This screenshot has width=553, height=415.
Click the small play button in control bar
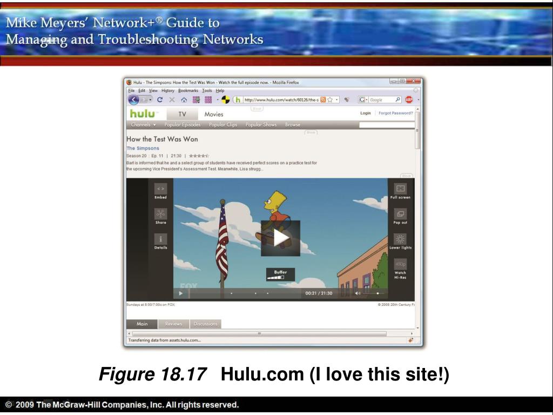[181, 293]
